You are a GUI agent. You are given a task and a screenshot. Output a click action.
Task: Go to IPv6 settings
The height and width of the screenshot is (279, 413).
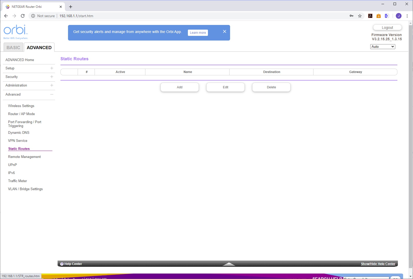(11, 173)
